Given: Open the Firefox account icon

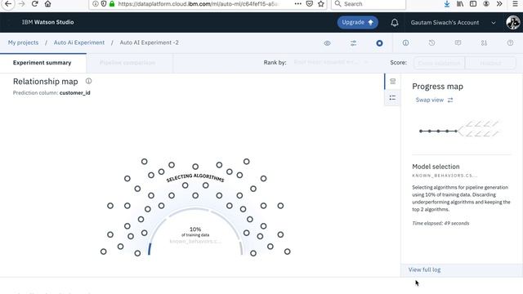Looking at the screenshot, I should point(486,3).
